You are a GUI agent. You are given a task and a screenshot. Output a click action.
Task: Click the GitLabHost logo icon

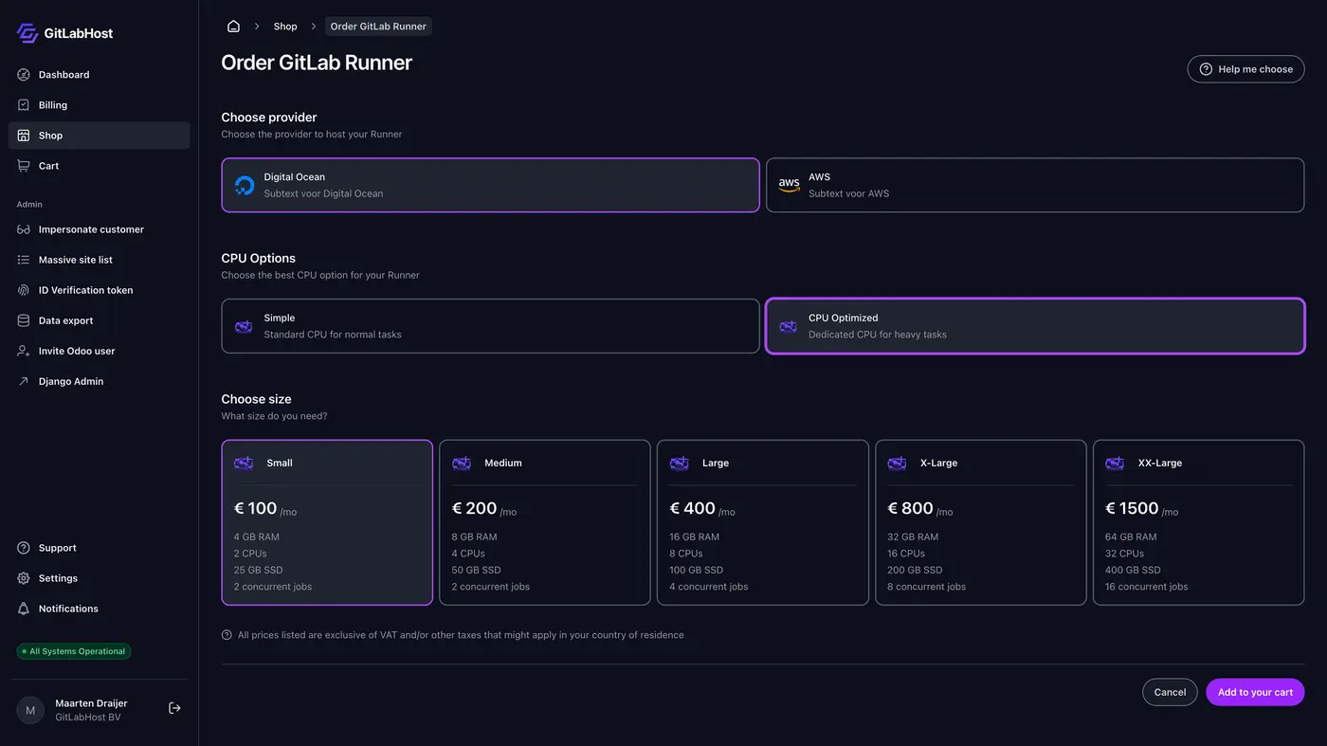click(27, 33)
